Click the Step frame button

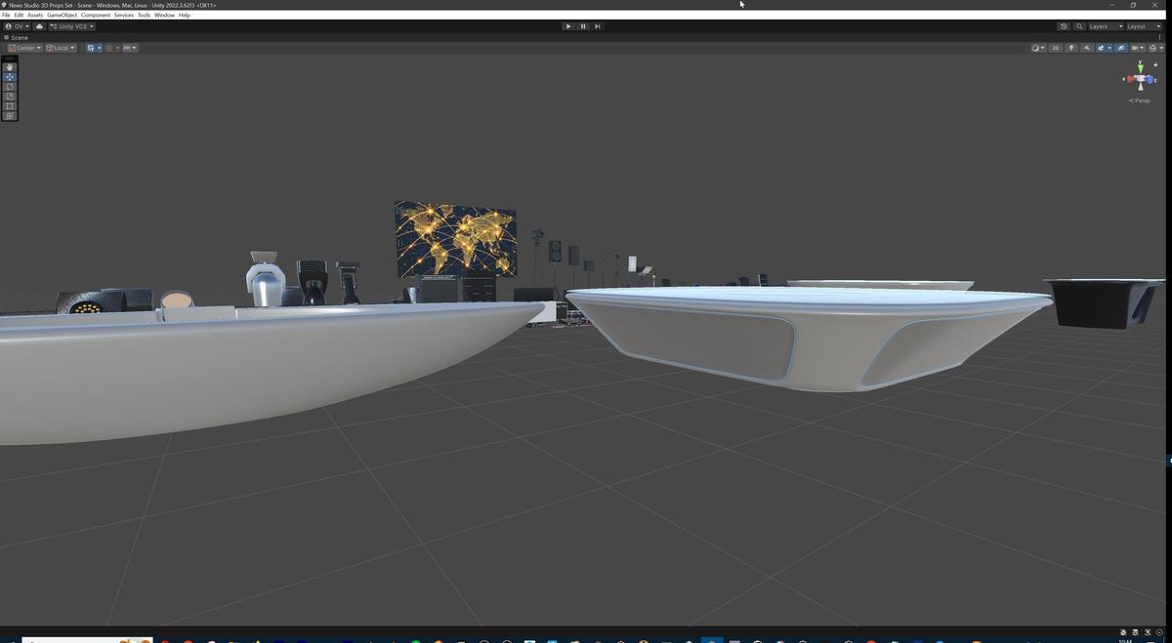[x=597, y=26]
